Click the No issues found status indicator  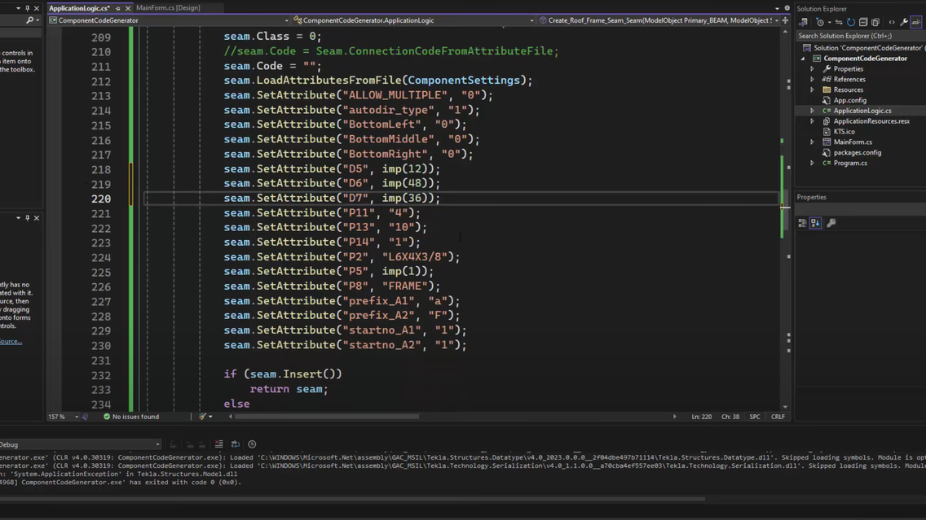(130, 417)
